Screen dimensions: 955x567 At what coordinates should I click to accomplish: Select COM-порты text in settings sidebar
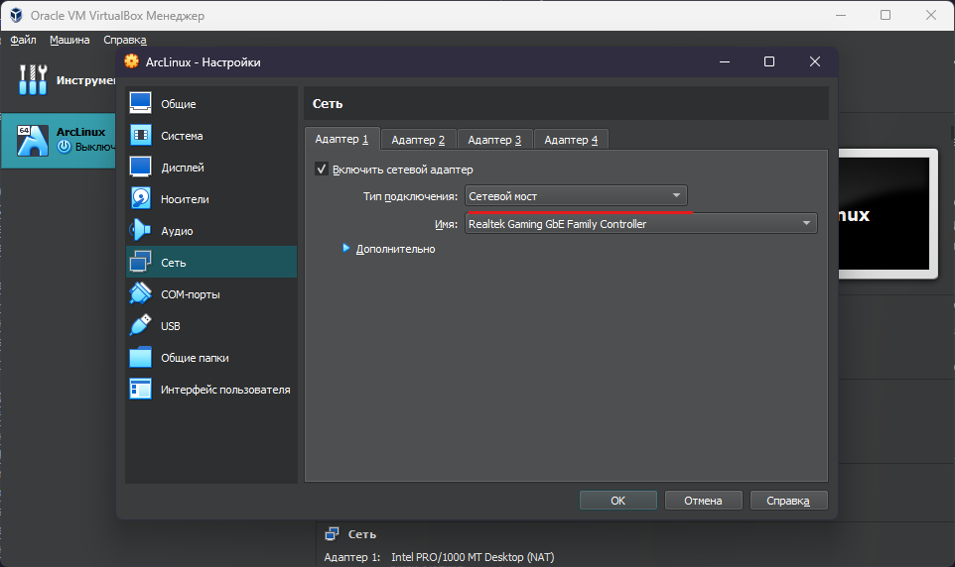click(190, 294)
